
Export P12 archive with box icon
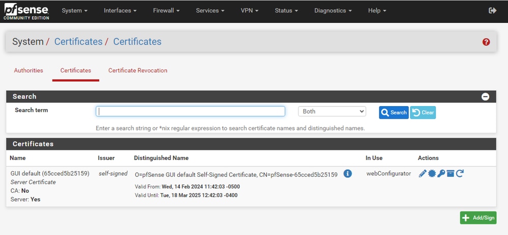tap(450, 174)
